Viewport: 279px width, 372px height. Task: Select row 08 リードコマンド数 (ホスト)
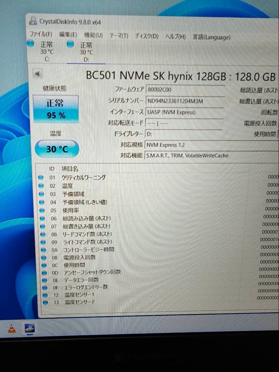pos(159,234)
